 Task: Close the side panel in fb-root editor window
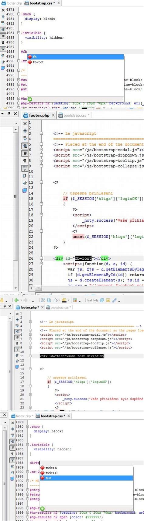point(15,114)
